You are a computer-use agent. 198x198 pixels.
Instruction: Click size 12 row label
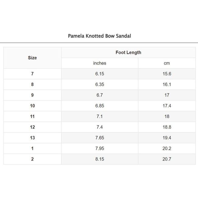click(x=32, y=127)
